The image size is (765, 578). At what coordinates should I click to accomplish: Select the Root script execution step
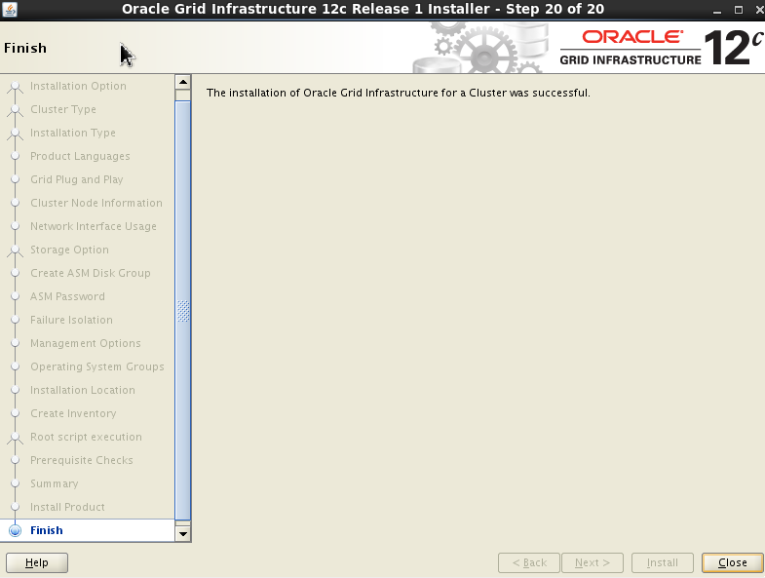(x=86, y=437)
